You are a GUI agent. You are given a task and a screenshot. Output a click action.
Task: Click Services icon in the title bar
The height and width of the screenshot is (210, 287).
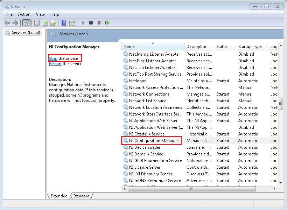click(x=6, y=6)
